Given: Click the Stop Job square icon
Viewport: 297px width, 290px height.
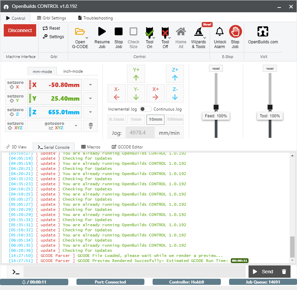Looking at the screenshot, I should 118,32.
